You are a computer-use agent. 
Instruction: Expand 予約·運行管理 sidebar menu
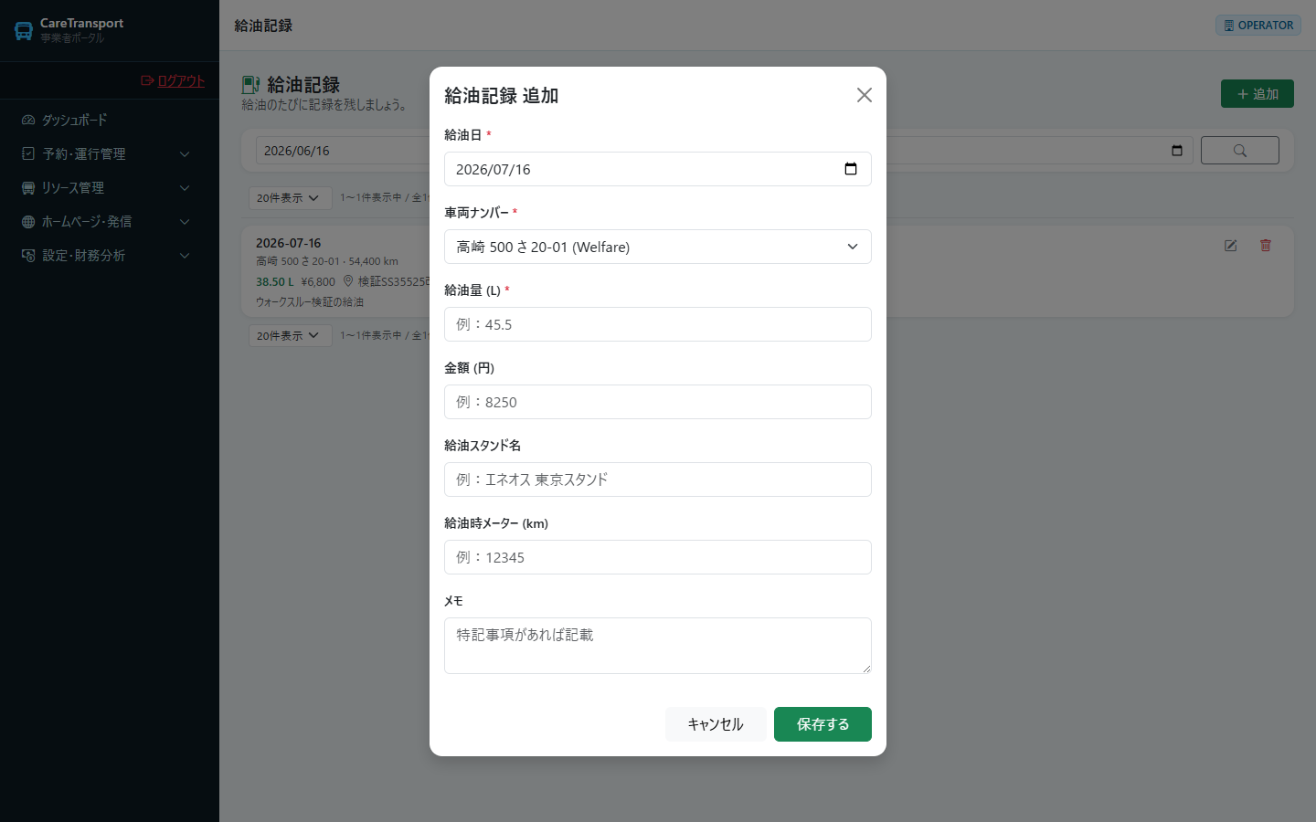point(110,154)
